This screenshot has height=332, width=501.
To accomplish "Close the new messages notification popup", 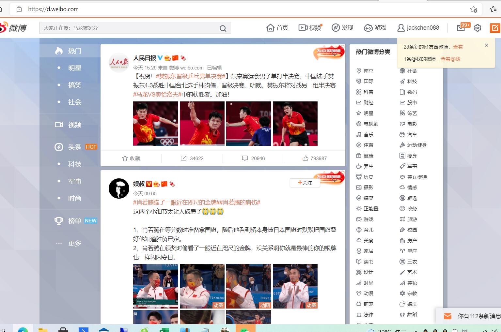I will pos(486,45).
